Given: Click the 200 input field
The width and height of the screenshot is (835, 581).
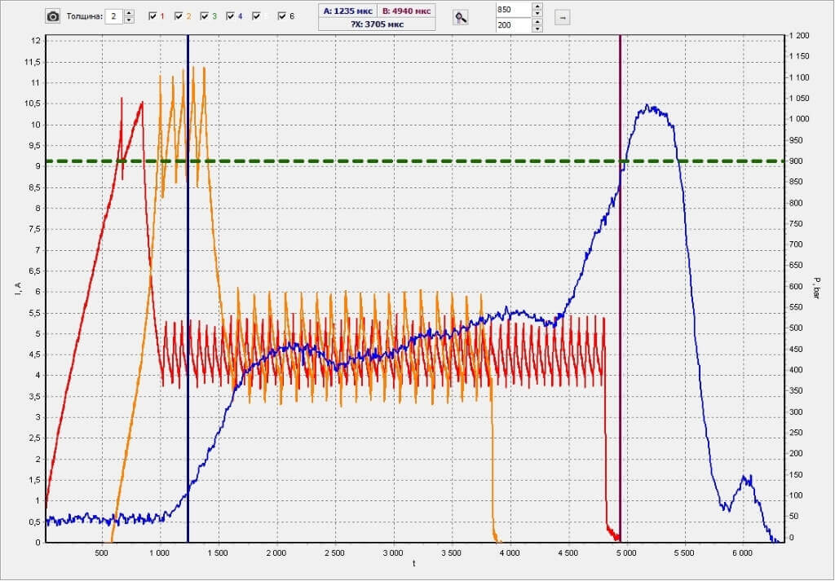Looking at the screenshot, I should [512, 25].
